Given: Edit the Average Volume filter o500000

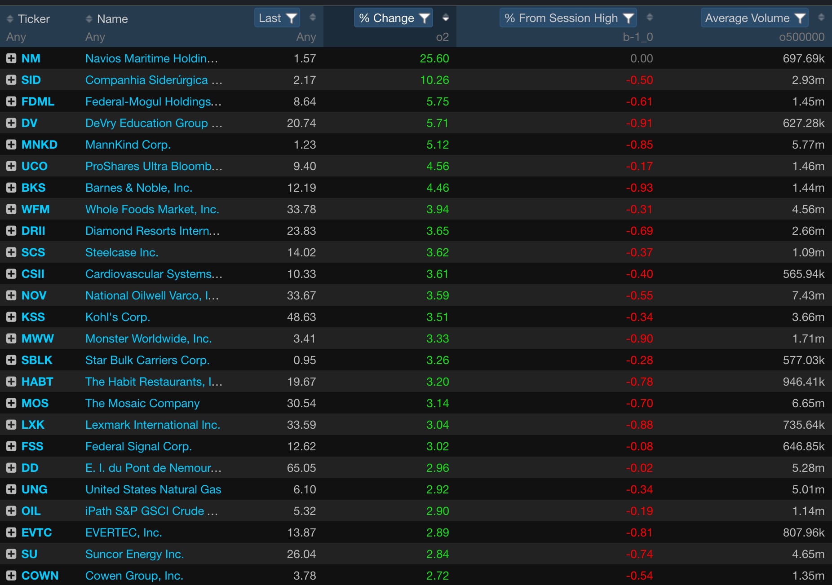Looking at the screenshot, I should (x=802, y=37).
